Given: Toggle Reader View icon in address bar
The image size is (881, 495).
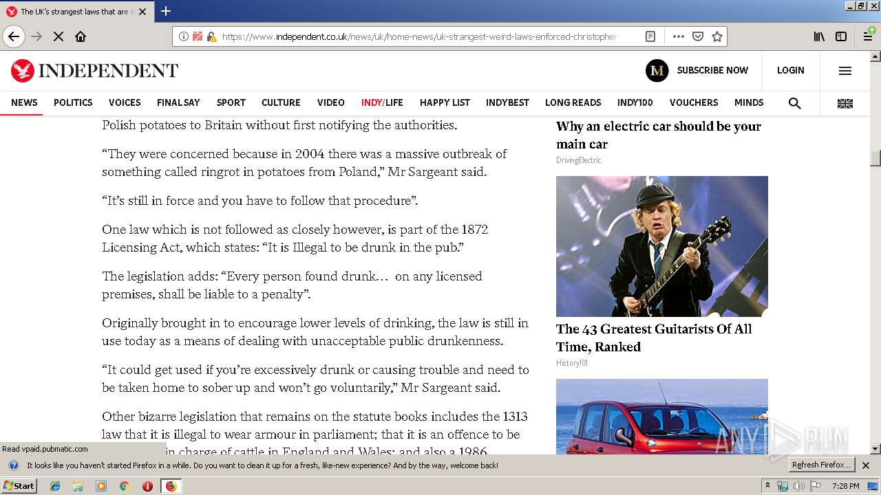Looking at the screenshot, I should pos(650,36).
